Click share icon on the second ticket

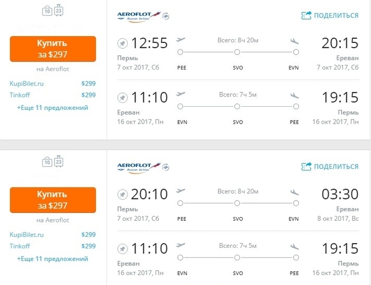(x=306, y=167)
